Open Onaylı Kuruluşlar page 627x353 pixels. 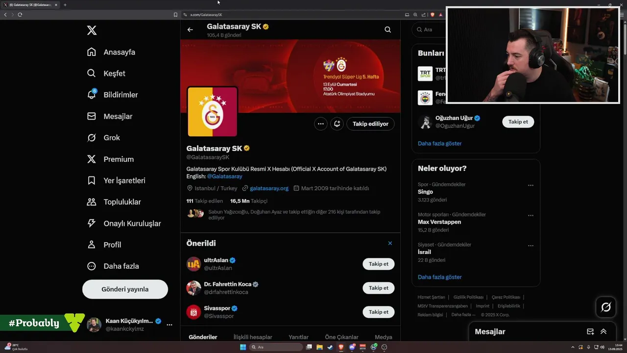coord(124,224)
